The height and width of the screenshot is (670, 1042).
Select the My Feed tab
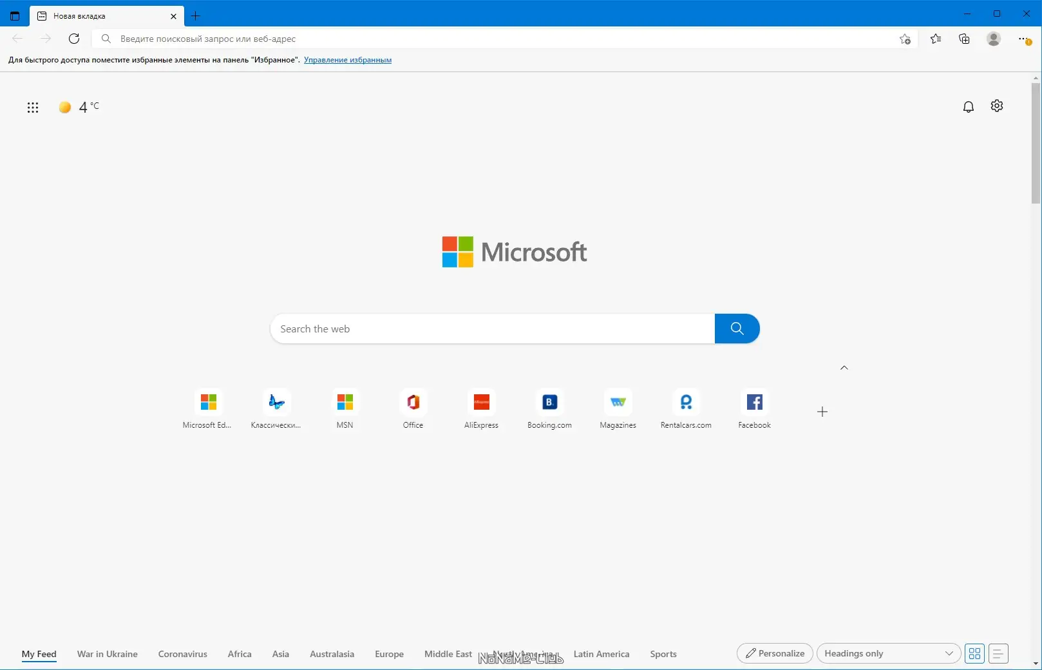point(39,654)
